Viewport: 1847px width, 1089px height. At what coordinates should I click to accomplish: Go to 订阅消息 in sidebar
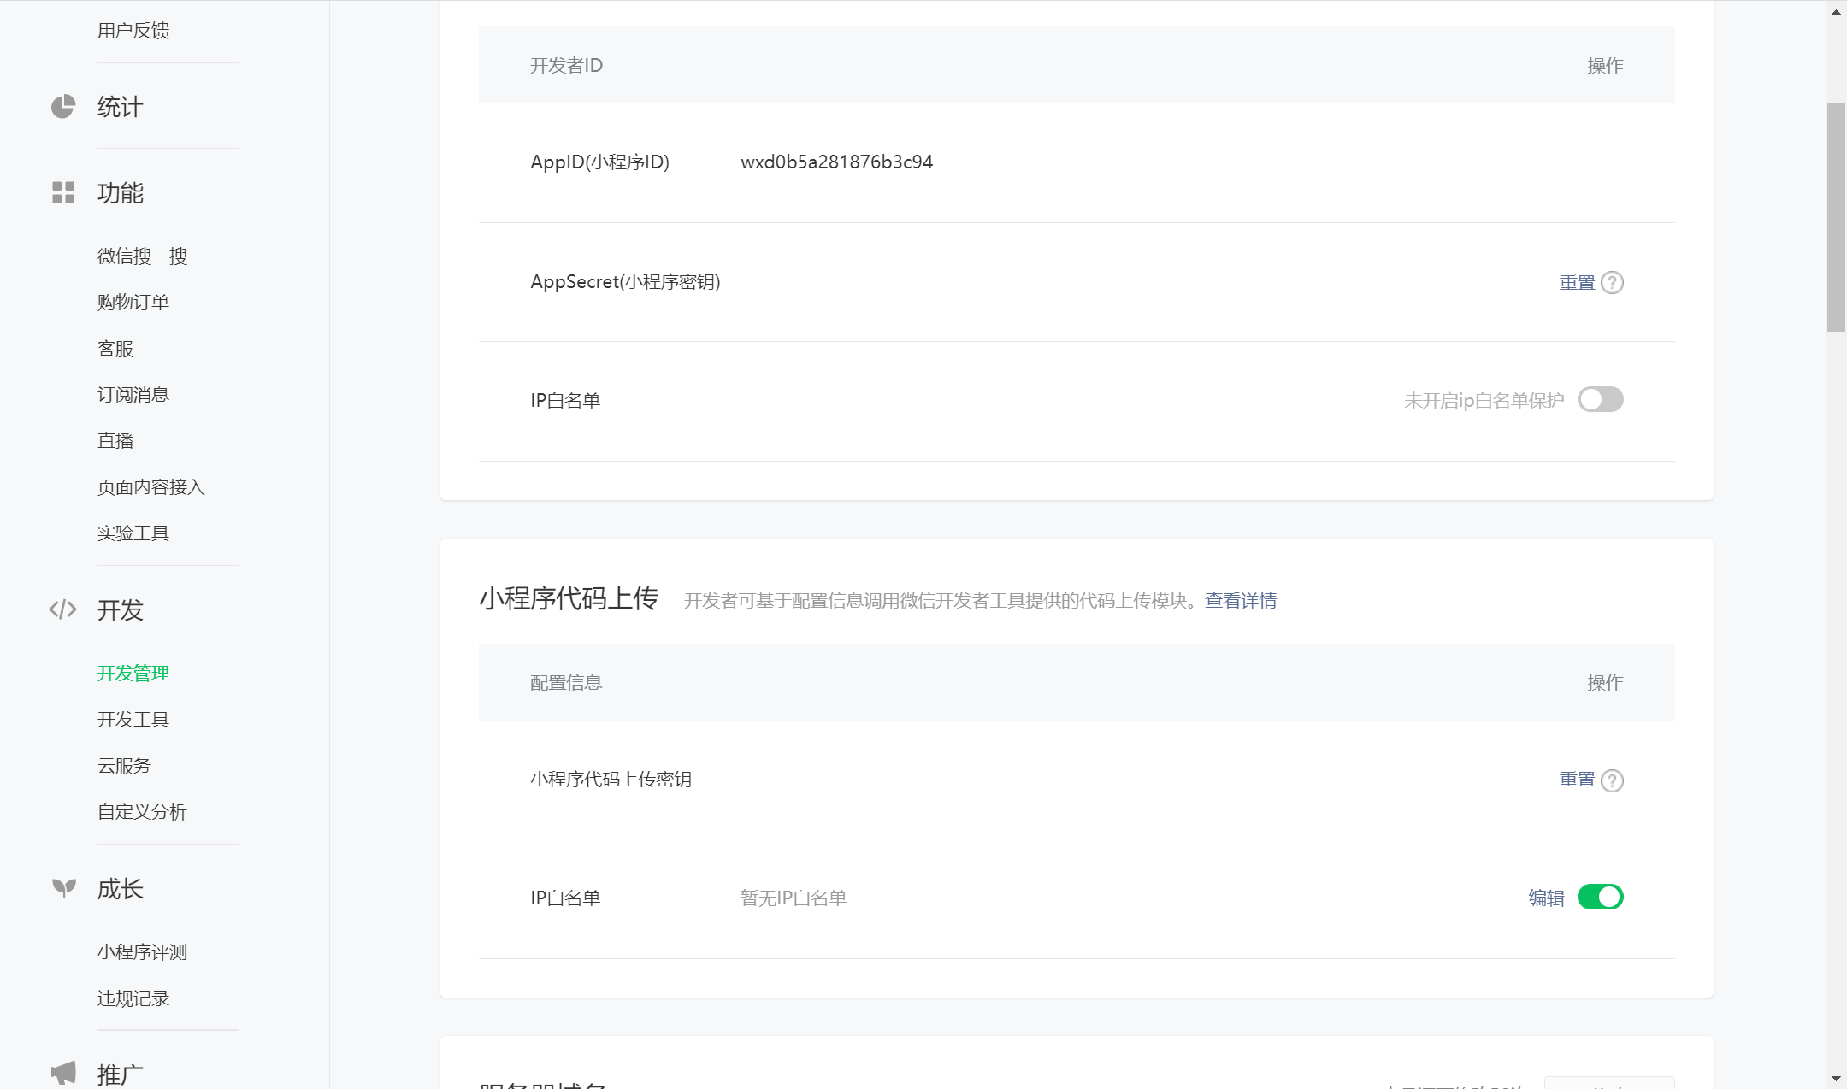click(133, 394)
